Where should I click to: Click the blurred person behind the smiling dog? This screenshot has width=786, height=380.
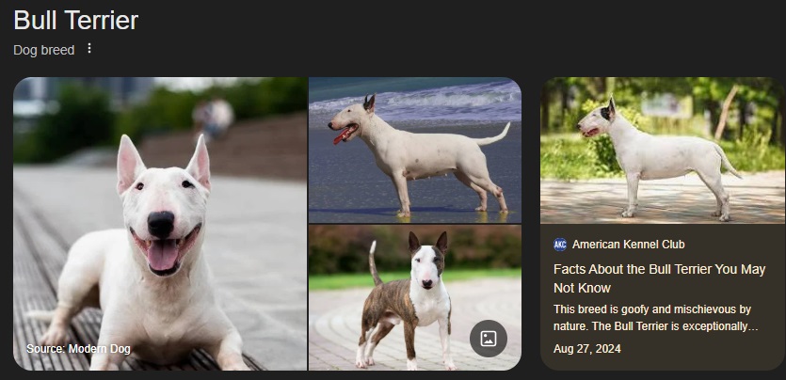coord(214,116)
